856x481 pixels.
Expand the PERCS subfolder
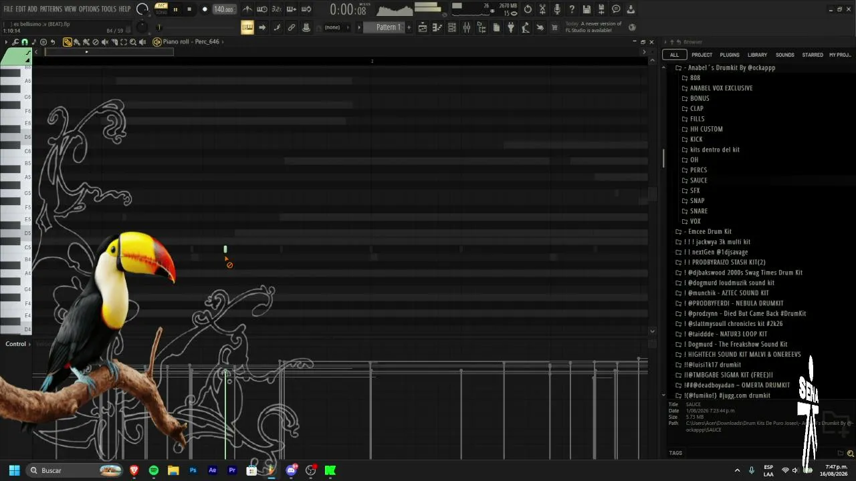click(694, 170)
